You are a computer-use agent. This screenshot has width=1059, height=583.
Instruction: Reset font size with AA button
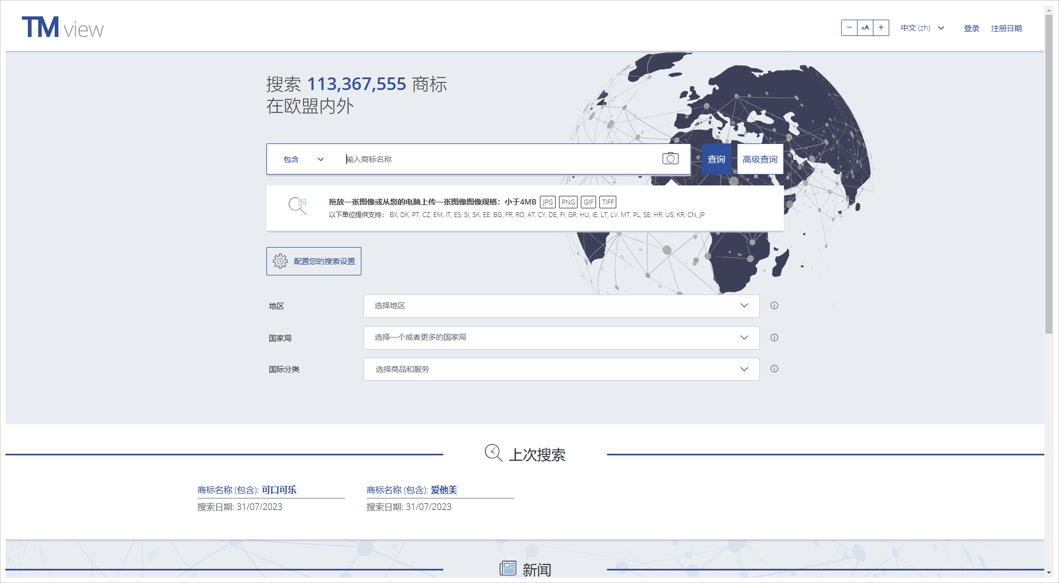tap(865, 28)
